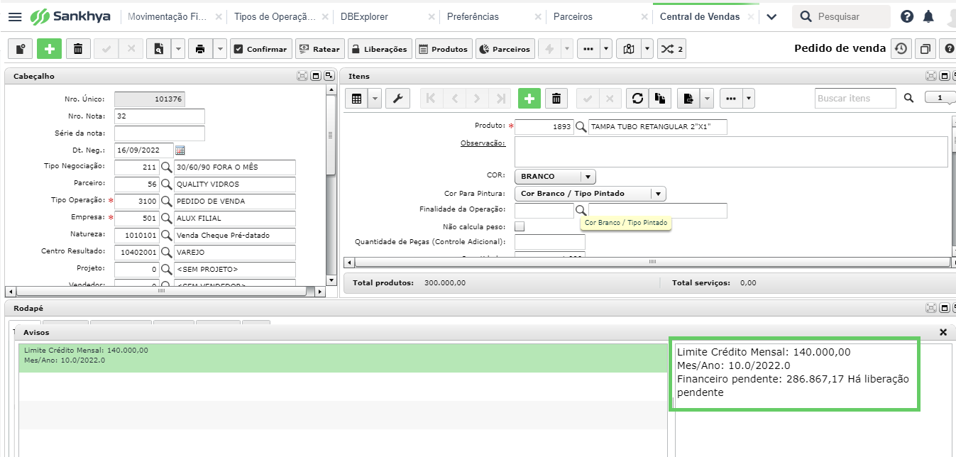This screenshot has width=956, height=457.
Task: Toggle the Não calcula peso checkbox
Action: pyautogui.click(x=520, y=226)
